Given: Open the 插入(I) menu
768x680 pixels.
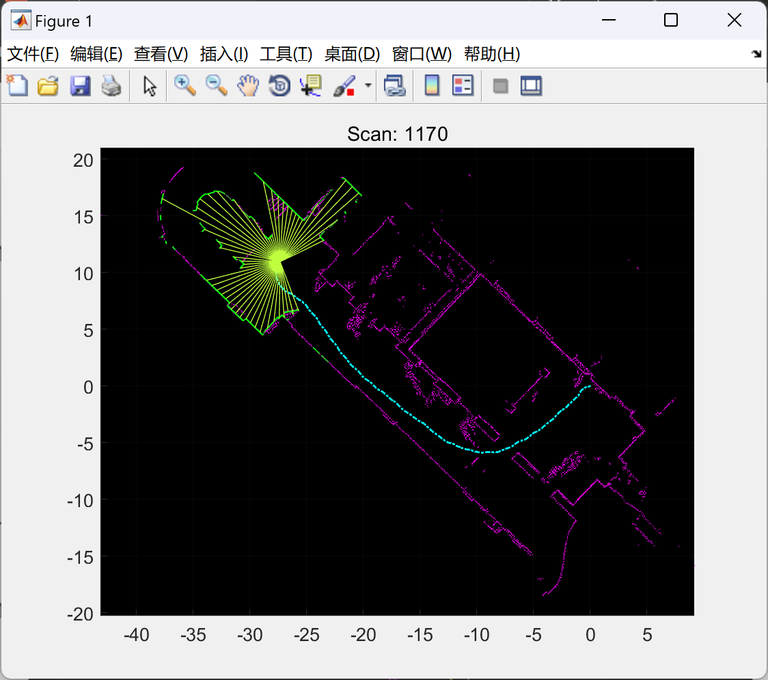Looking at the screenshot, I should [x=224, y=54].
